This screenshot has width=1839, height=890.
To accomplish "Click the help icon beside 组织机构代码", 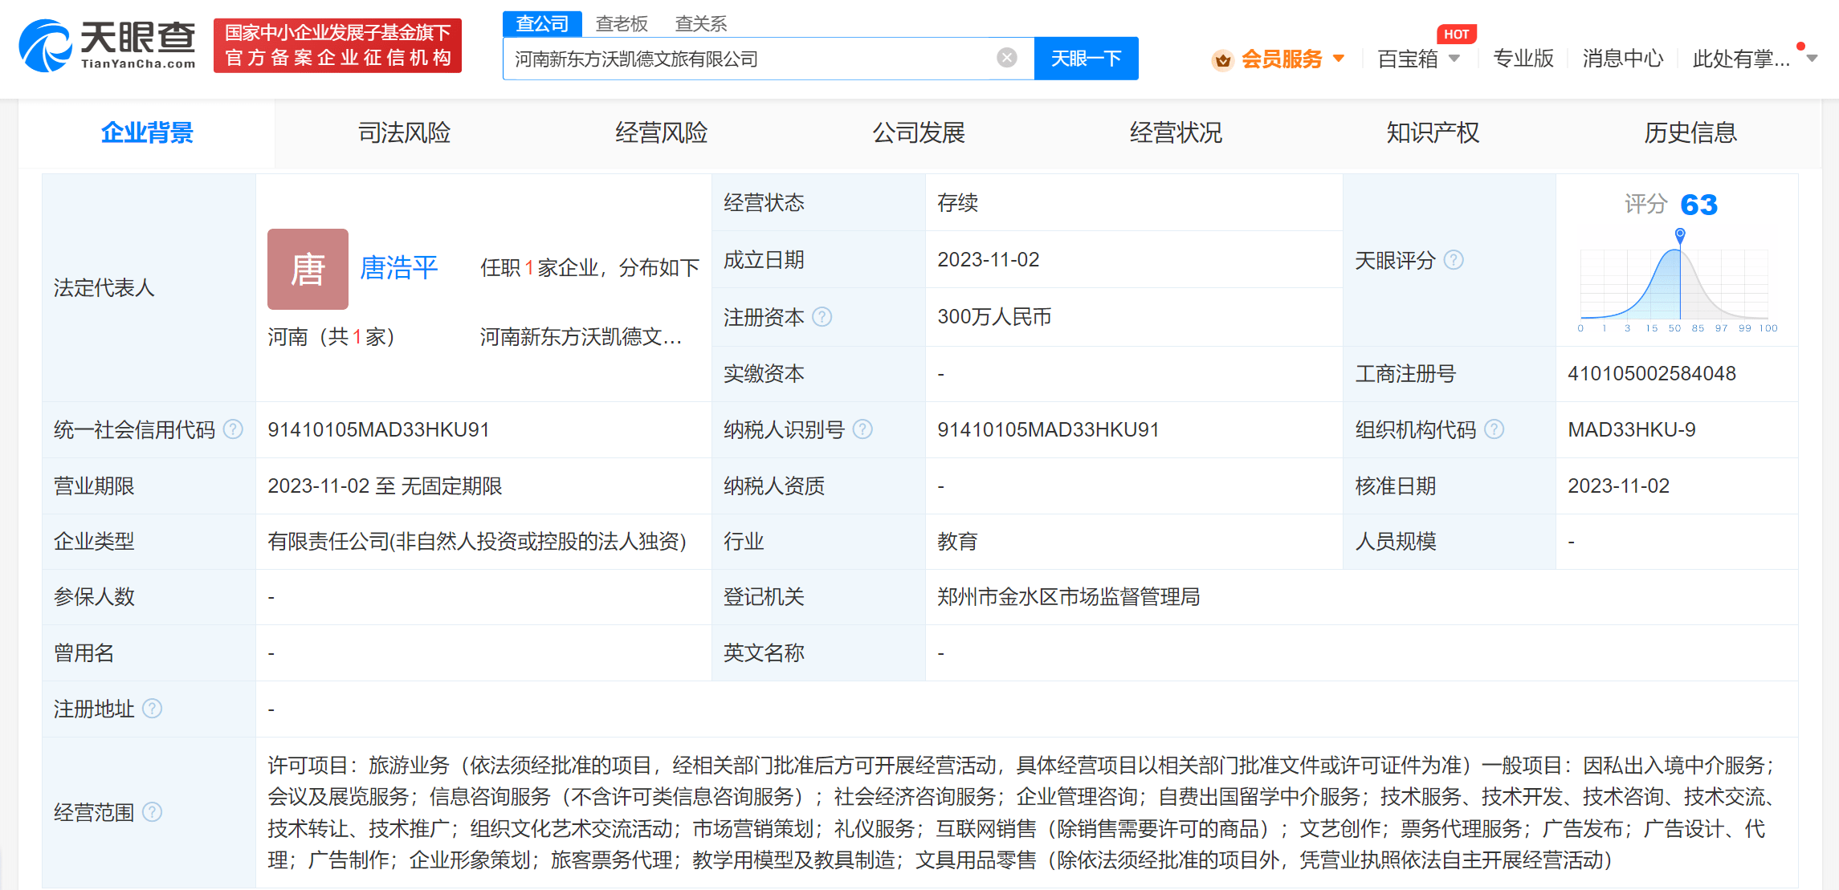I will tap(1494, 429).
